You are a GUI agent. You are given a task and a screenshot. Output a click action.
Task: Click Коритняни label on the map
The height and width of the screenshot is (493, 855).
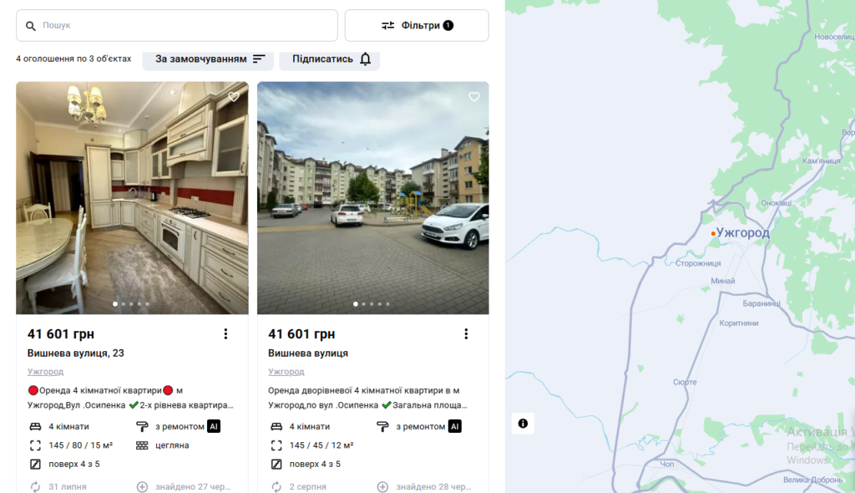tap(739, 323)
